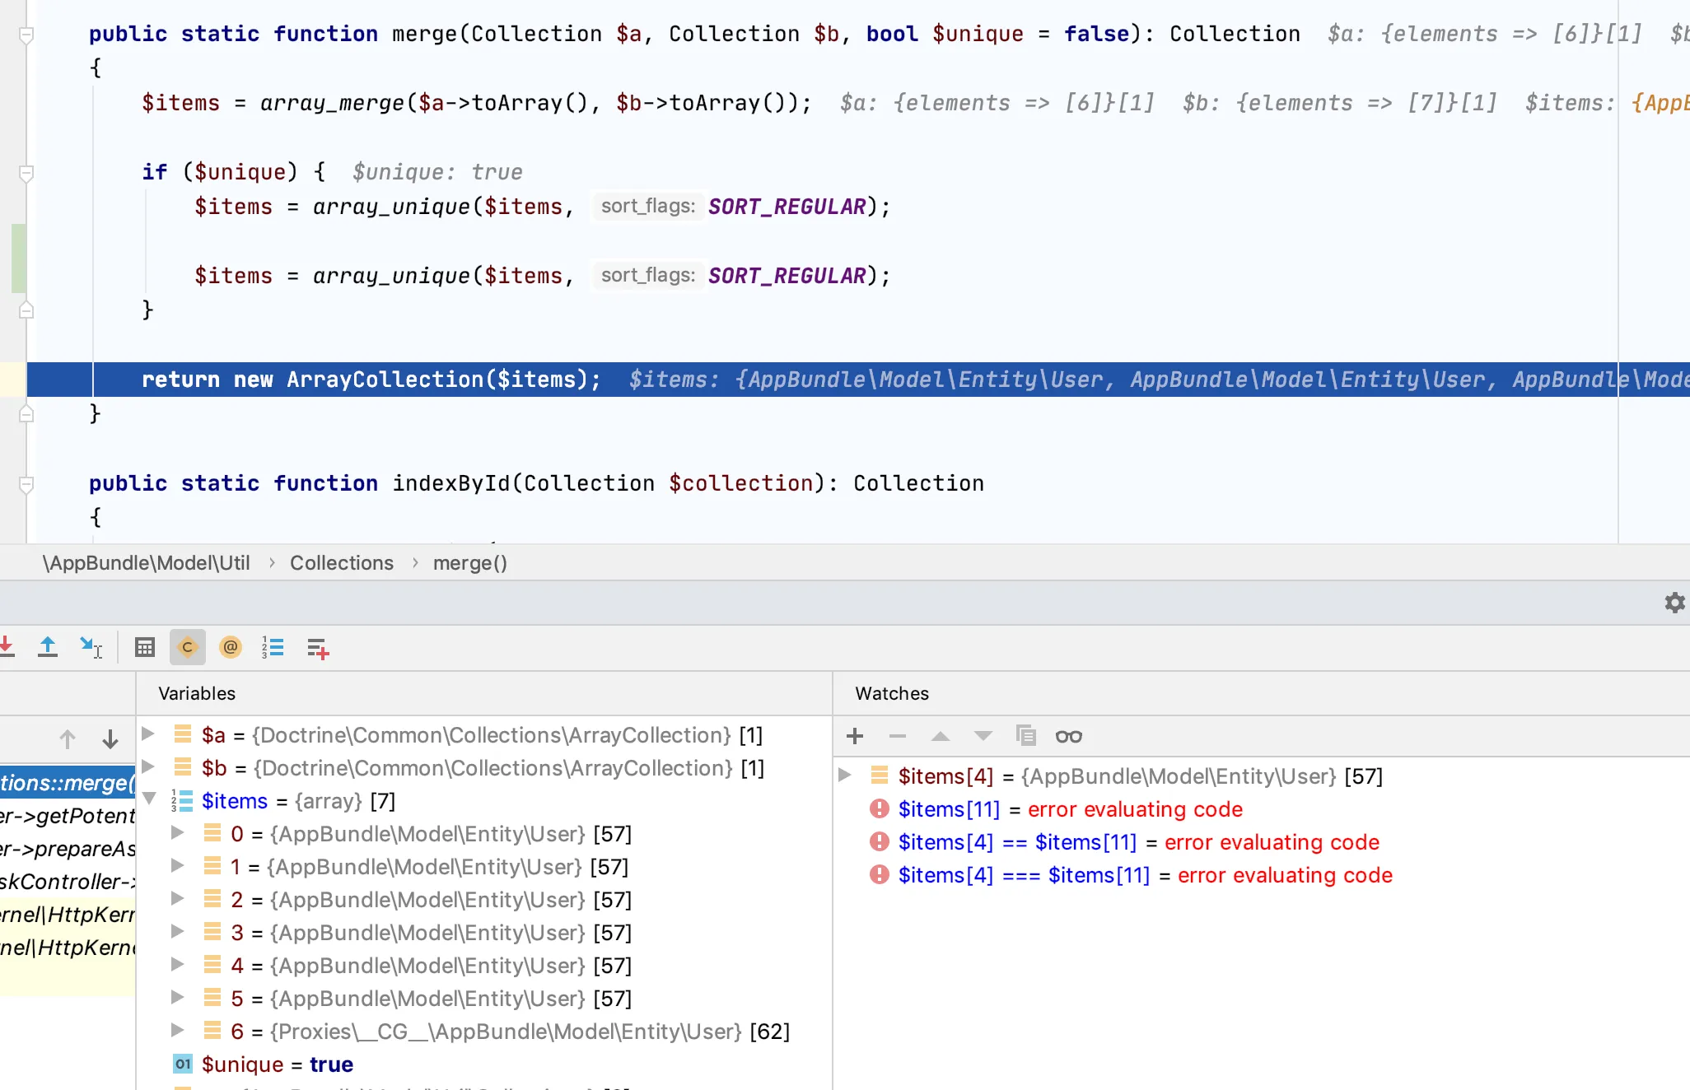Viewport: 1690px width, 1090px height.
Task: Select next frame with down arrow
Action: click(110, 739)
